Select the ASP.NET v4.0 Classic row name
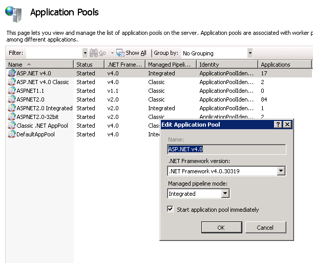Image resolution: width=313 pixels, height=263 pixels. click(43, 82)
